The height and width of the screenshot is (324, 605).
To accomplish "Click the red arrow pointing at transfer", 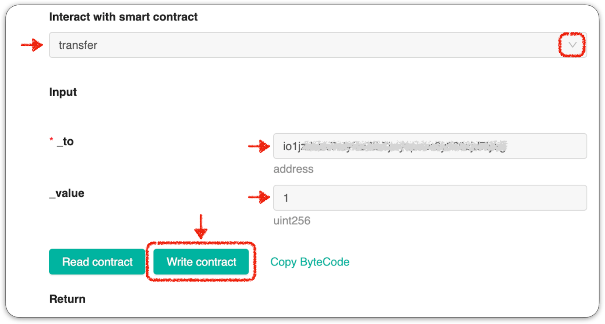I will (x=32, y=45).
